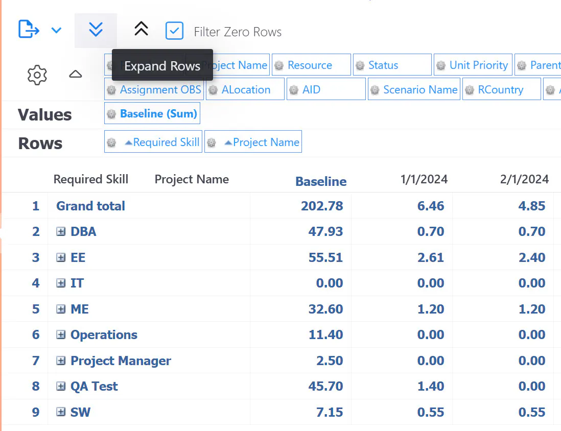The image size is (561, 431).
Task: Click the QA Test 1/1/2024 value 1.40
Action: [x=431, y=386]
